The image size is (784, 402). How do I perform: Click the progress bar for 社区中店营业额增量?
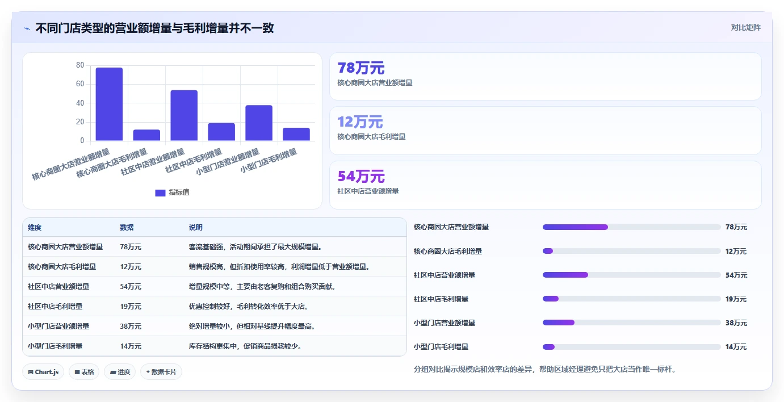coord(631,275)
